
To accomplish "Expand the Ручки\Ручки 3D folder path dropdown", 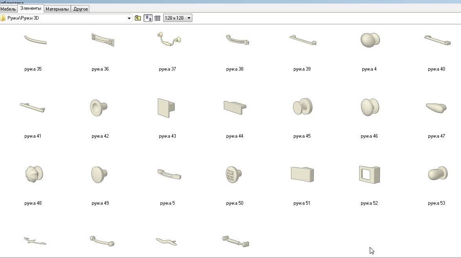I will click(129, 18).
